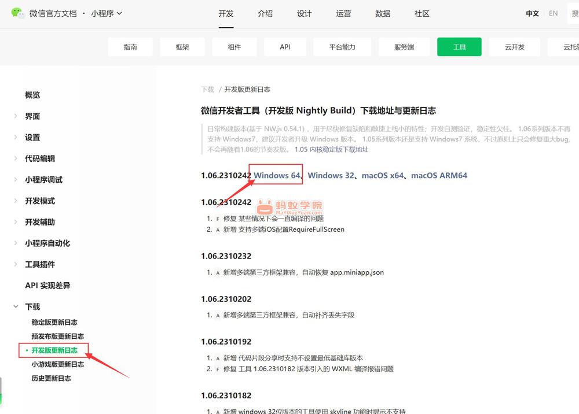Screen dimensions: 579x414
Task: Open the 1.05 内核稳定版下载地址 link
Action: coord(331,149)
